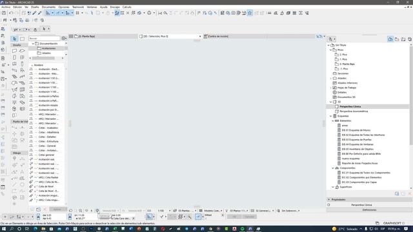This screenshot has width=413, height=232.
Task: Expand the Alzados folder in navigator
Action: coord(331,79)
